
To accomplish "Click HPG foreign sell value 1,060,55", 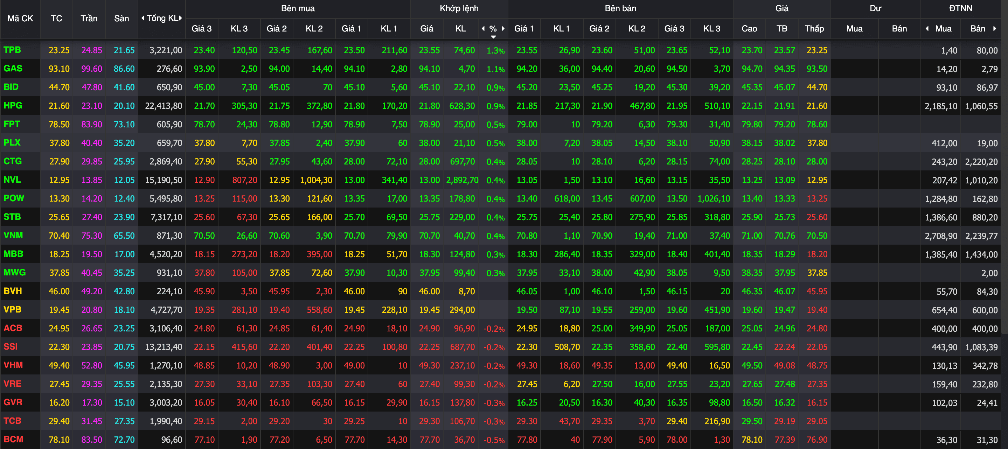I will tap(981, 106).
